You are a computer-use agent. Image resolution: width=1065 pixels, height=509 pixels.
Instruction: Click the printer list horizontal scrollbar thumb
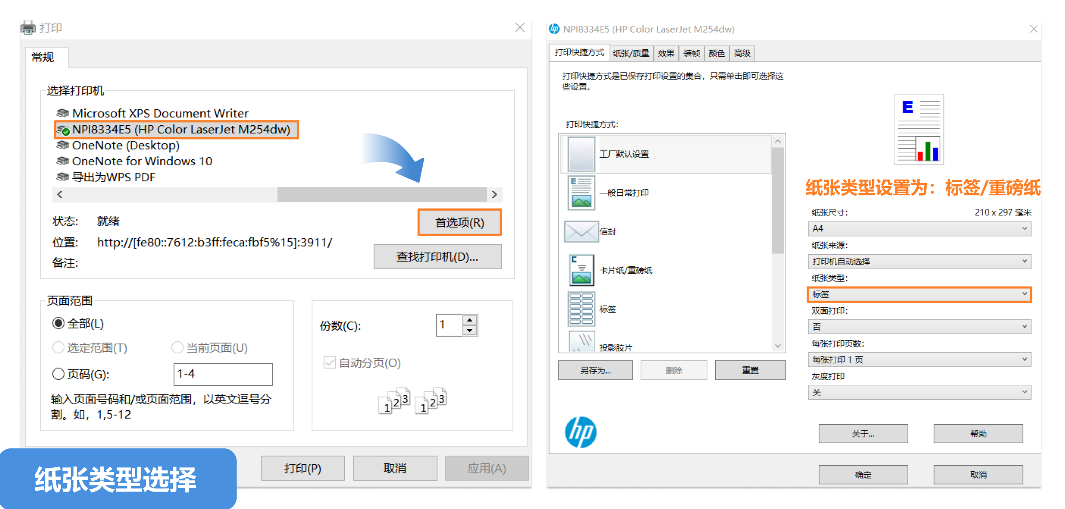(382, 195)
